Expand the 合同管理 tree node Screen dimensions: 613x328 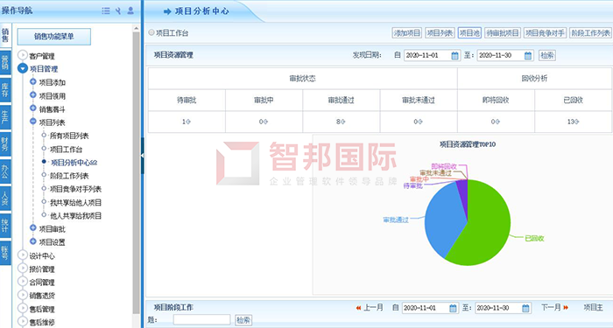pos(23,282)
